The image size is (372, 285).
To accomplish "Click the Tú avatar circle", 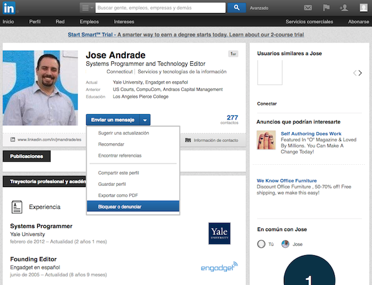I will 261,244.
